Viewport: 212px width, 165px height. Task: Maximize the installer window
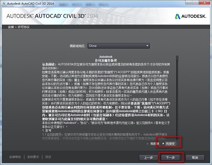(x=195, y=3)
